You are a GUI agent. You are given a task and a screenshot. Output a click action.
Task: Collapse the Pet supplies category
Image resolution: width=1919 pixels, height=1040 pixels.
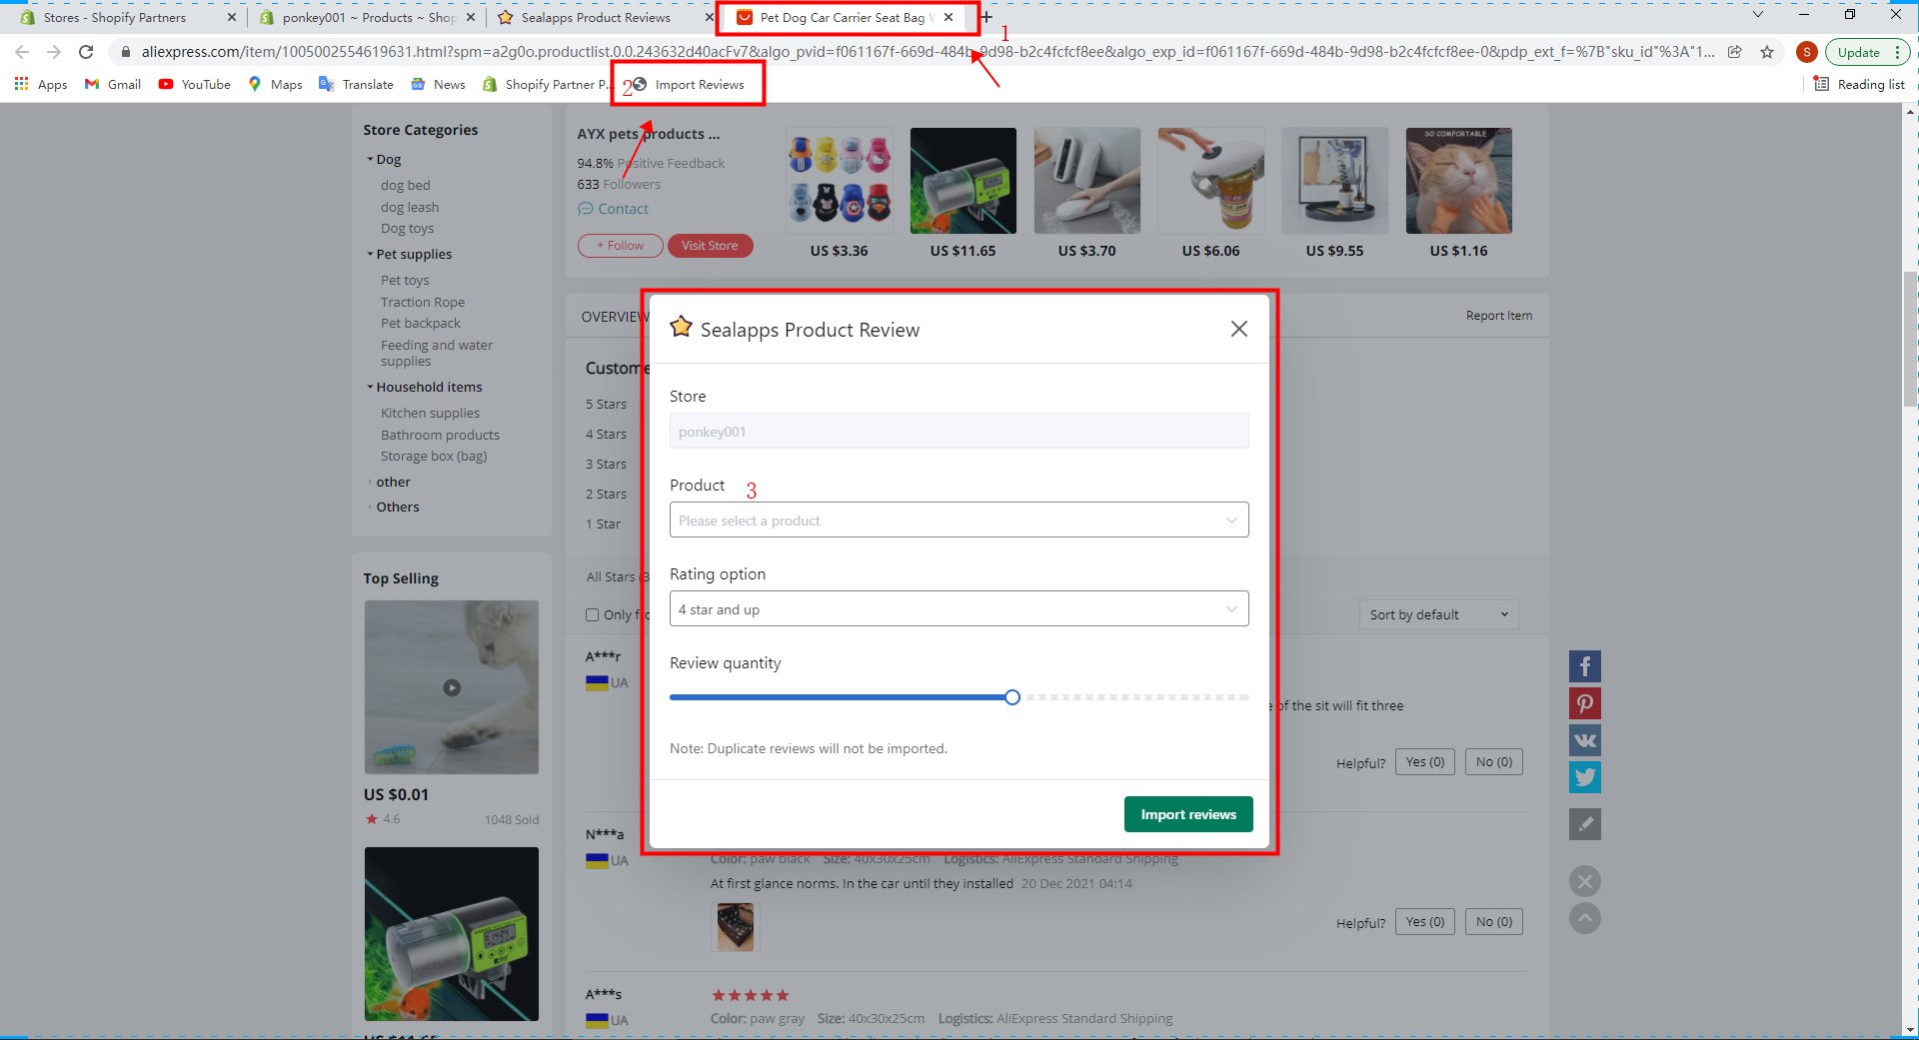(x=370, y=254)
